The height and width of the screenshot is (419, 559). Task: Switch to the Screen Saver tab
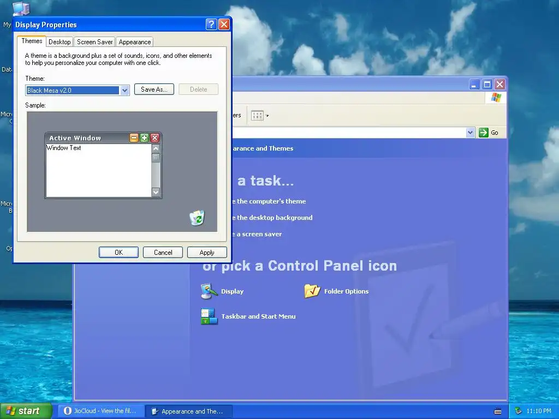click(x=95, y=42)
